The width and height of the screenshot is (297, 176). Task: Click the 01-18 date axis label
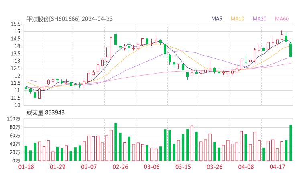click(26, 167)
